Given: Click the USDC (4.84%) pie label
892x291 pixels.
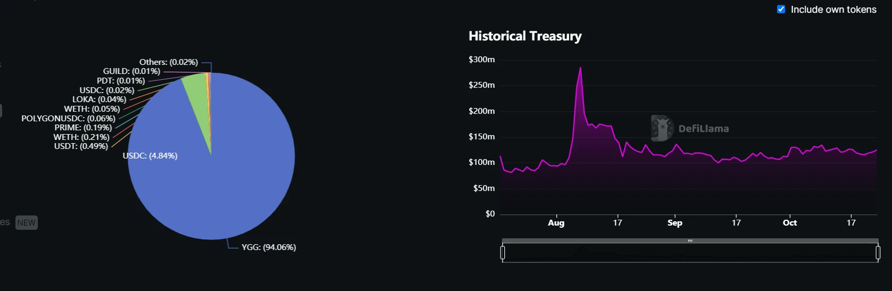Looking at the screenshot, I should (150, 156).
